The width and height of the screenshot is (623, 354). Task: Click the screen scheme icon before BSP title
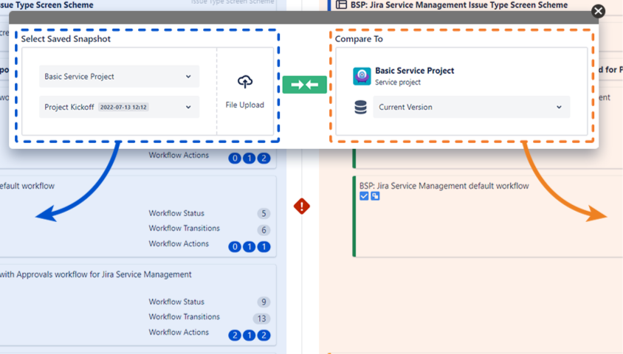[341, 4]
